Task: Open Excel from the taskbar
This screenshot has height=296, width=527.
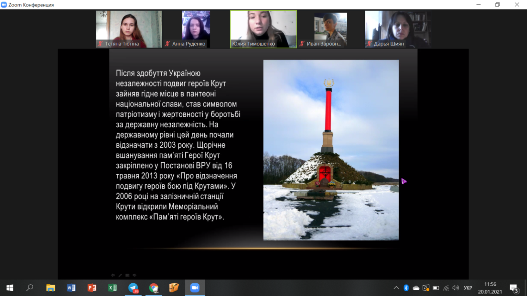Action: [112, 288]
